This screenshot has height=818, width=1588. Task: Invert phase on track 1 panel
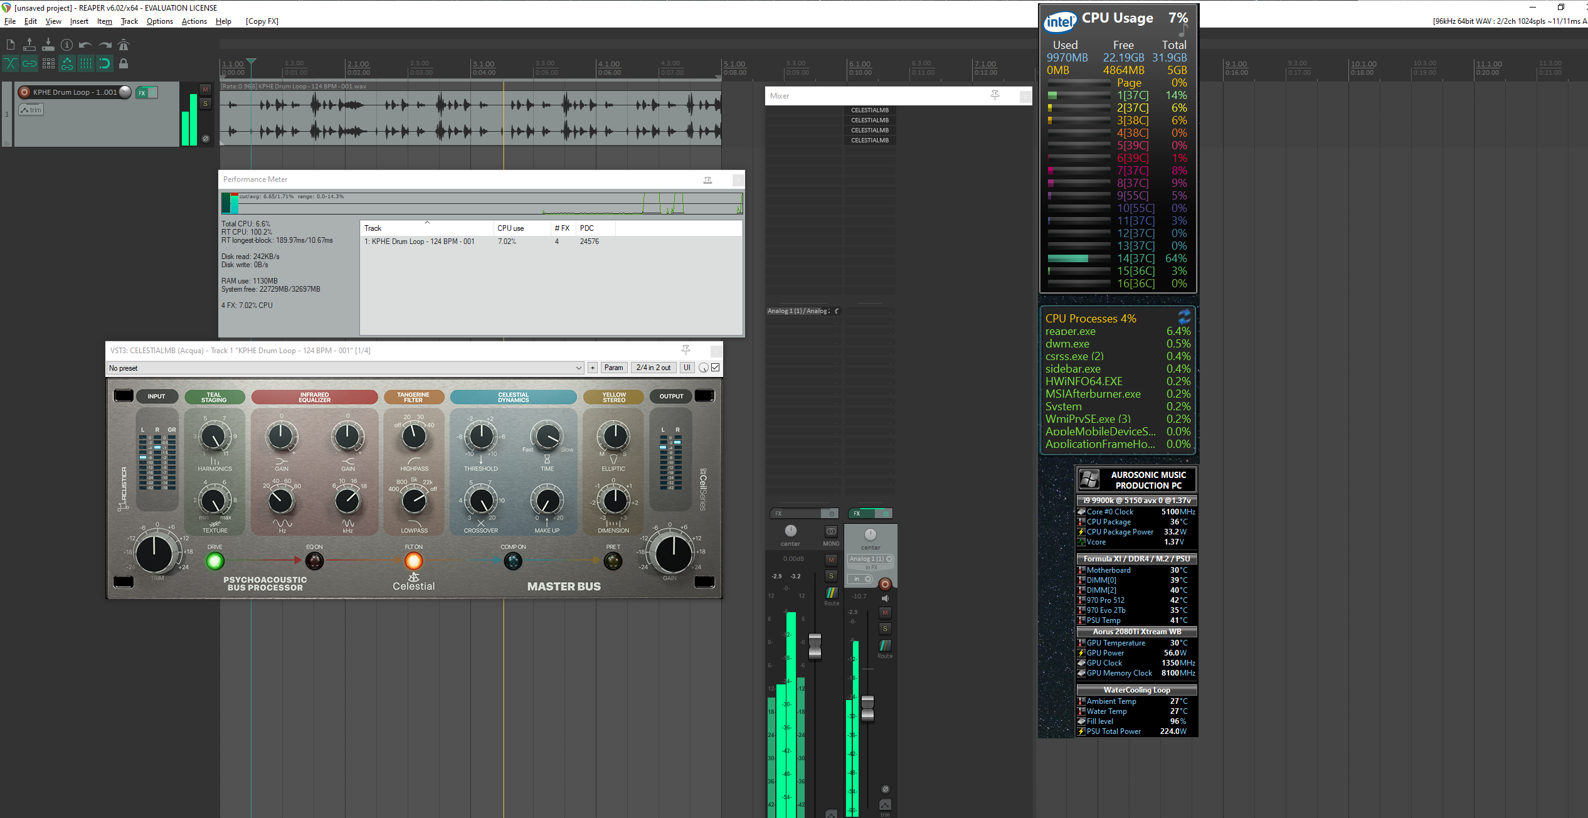(x=205, y=139)
